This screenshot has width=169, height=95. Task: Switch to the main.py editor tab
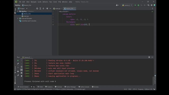(58, 8)
